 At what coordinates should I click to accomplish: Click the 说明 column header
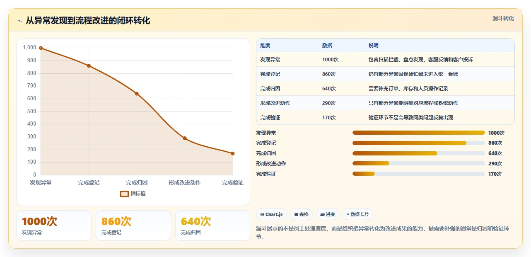point(374,46)
